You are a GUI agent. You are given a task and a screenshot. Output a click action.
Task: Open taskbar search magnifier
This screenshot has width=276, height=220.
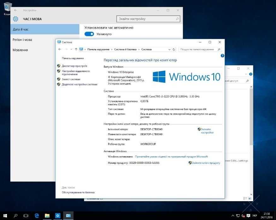(15, 216)
